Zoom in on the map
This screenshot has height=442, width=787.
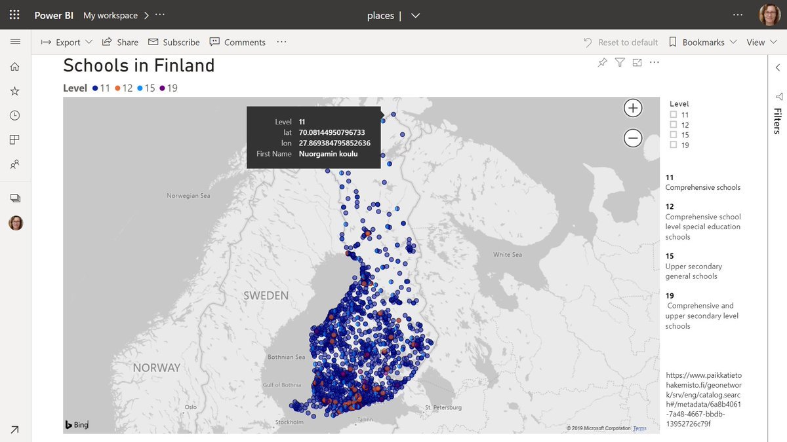[633, 108]
